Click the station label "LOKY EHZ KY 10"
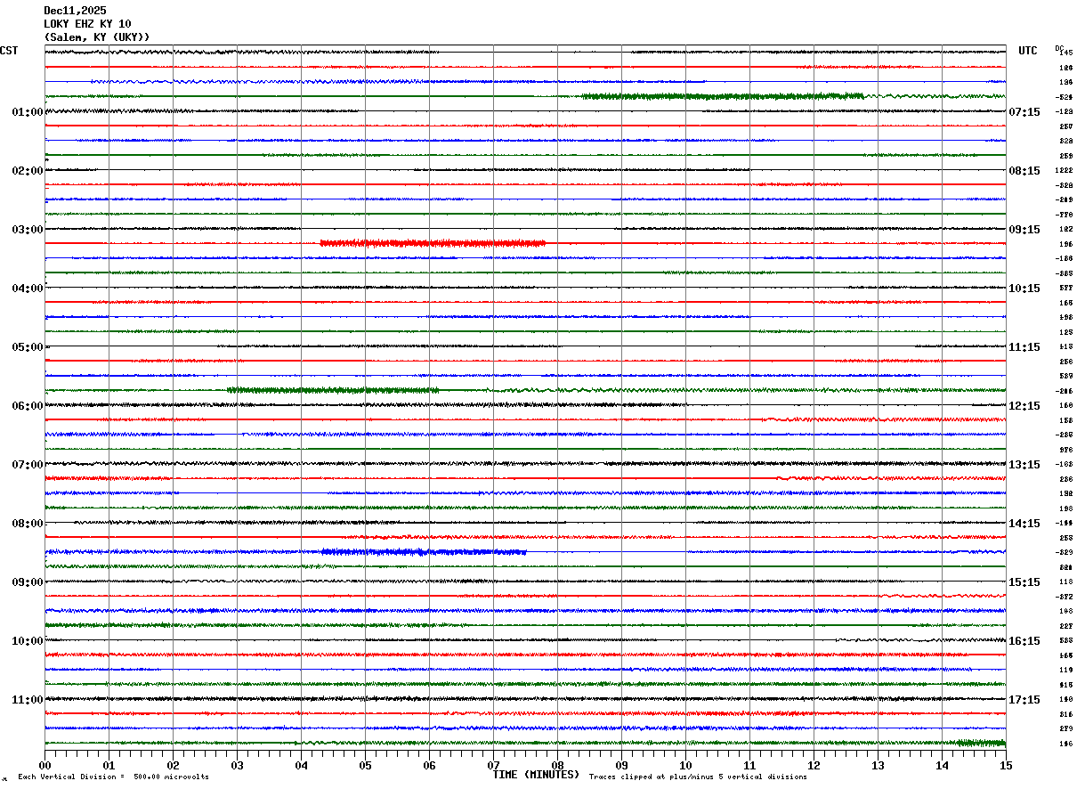Viewport: 1077px width, 789px height. click(87, 24)
